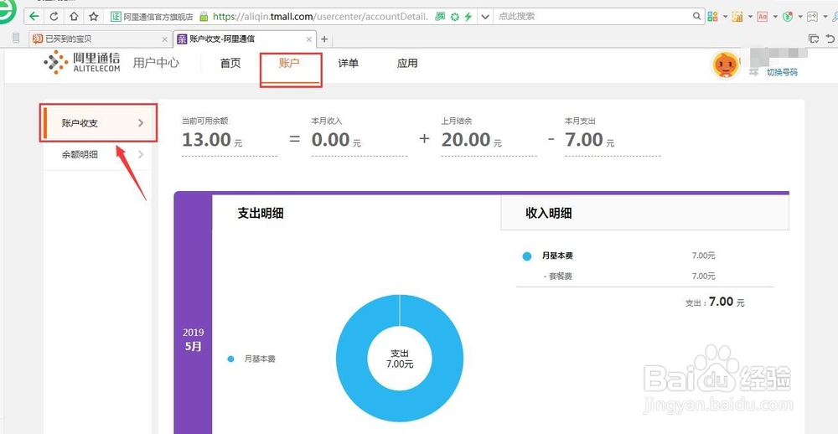This screenshot has width=838, height=434.
Task: Reload the page with the refresh icon
Action: coord(54,17)
